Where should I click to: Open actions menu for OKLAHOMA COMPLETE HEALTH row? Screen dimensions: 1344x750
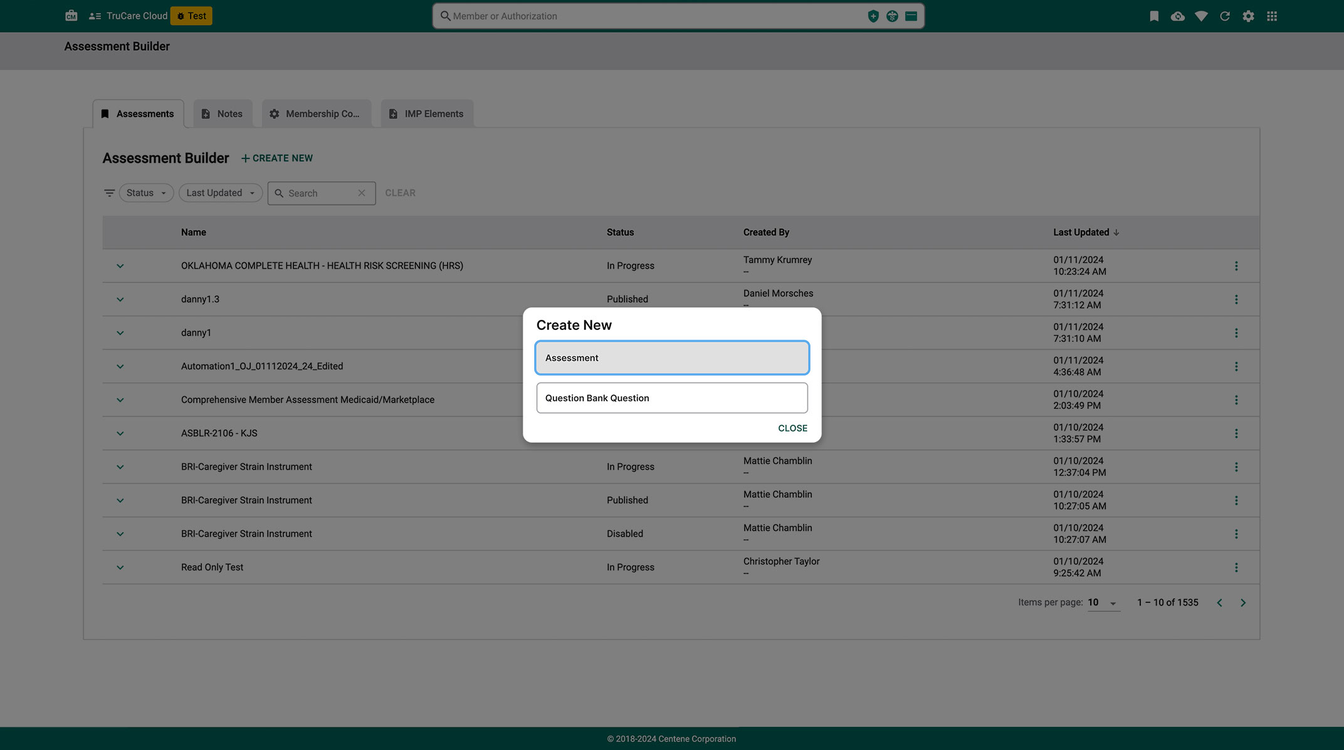(1236, 266)
